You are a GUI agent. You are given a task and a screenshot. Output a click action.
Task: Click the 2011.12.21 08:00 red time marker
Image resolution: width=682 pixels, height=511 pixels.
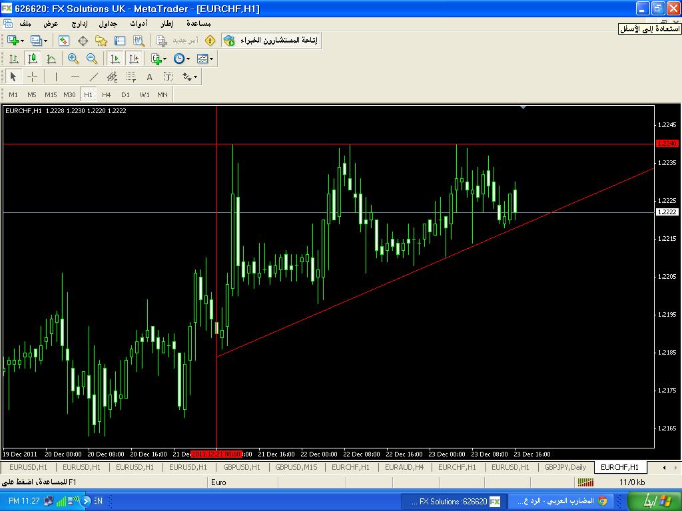tap(216, 454)
